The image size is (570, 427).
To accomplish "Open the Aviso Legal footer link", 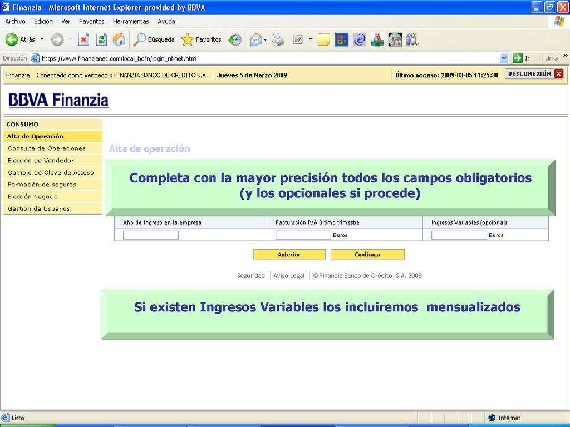I will point(289,276).
